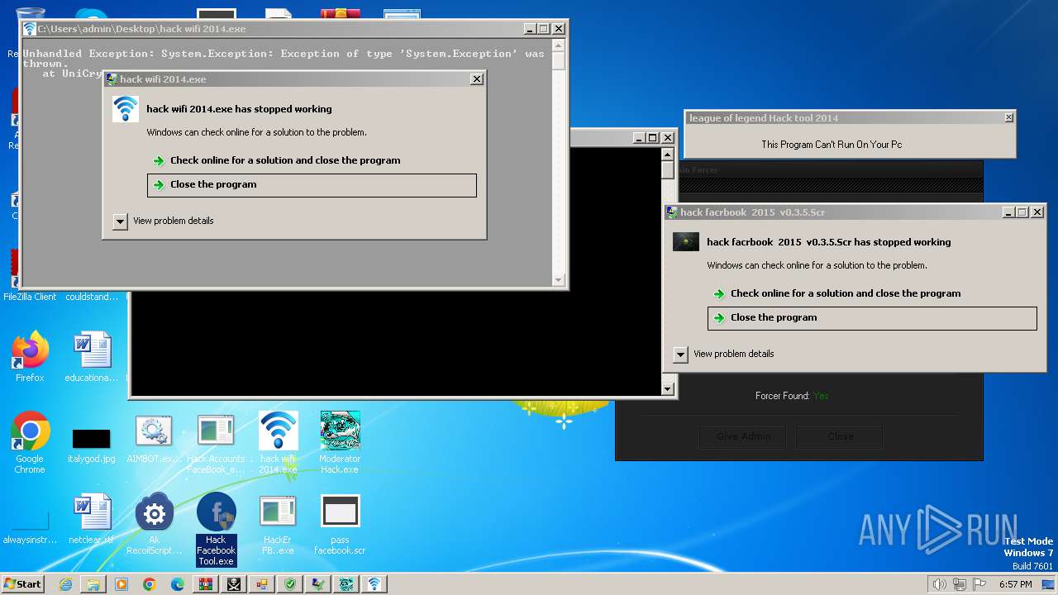Click Give Admin button in dark window
This screenshot has height=595, width=1058.
(x=744, y=436)
